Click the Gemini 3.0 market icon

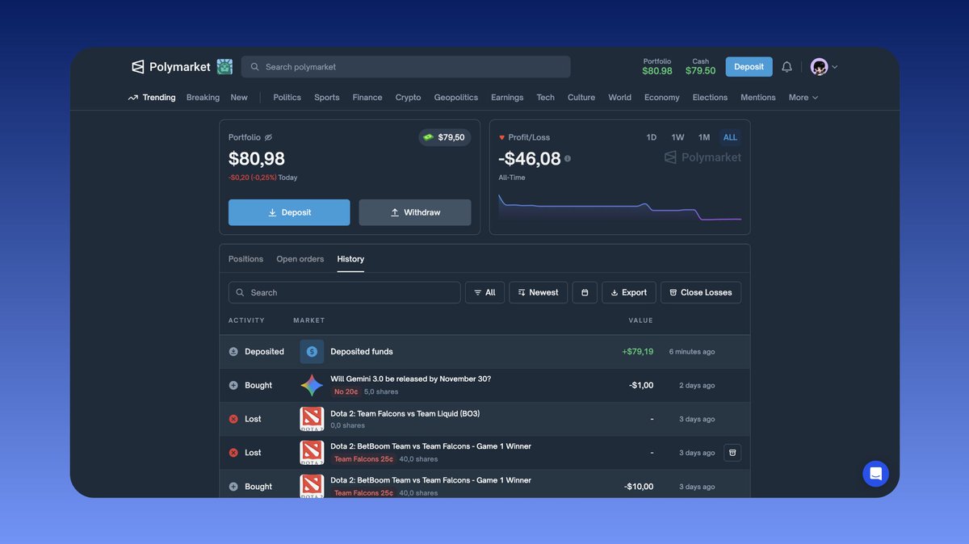coord(312,385)
